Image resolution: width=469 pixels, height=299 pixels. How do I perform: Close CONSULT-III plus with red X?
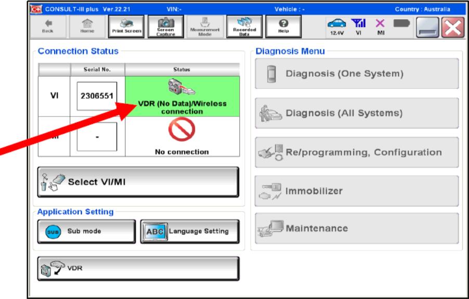[453, 27]
